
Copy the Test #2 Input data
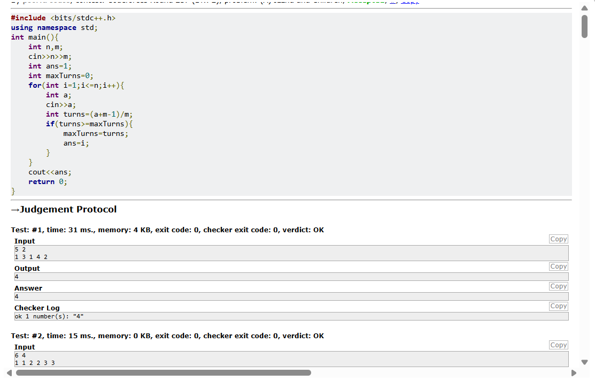[558, 345]
